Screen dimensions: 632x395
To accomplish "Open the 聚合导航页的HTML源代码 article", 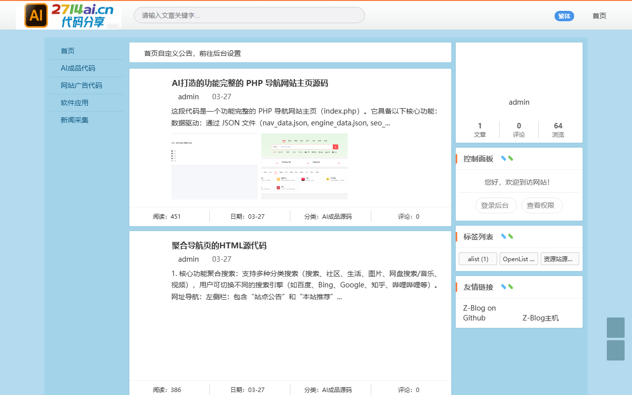I will coord(219,245).
